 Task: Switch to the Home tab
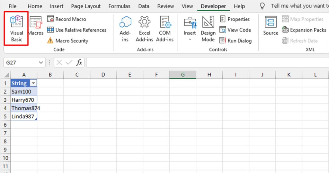35,6
